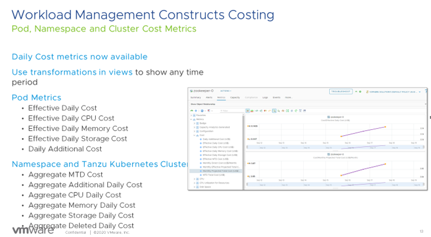Click the Effective Daily Cost chart range slider
The image size is (431, 237).
tap(335, 147)
